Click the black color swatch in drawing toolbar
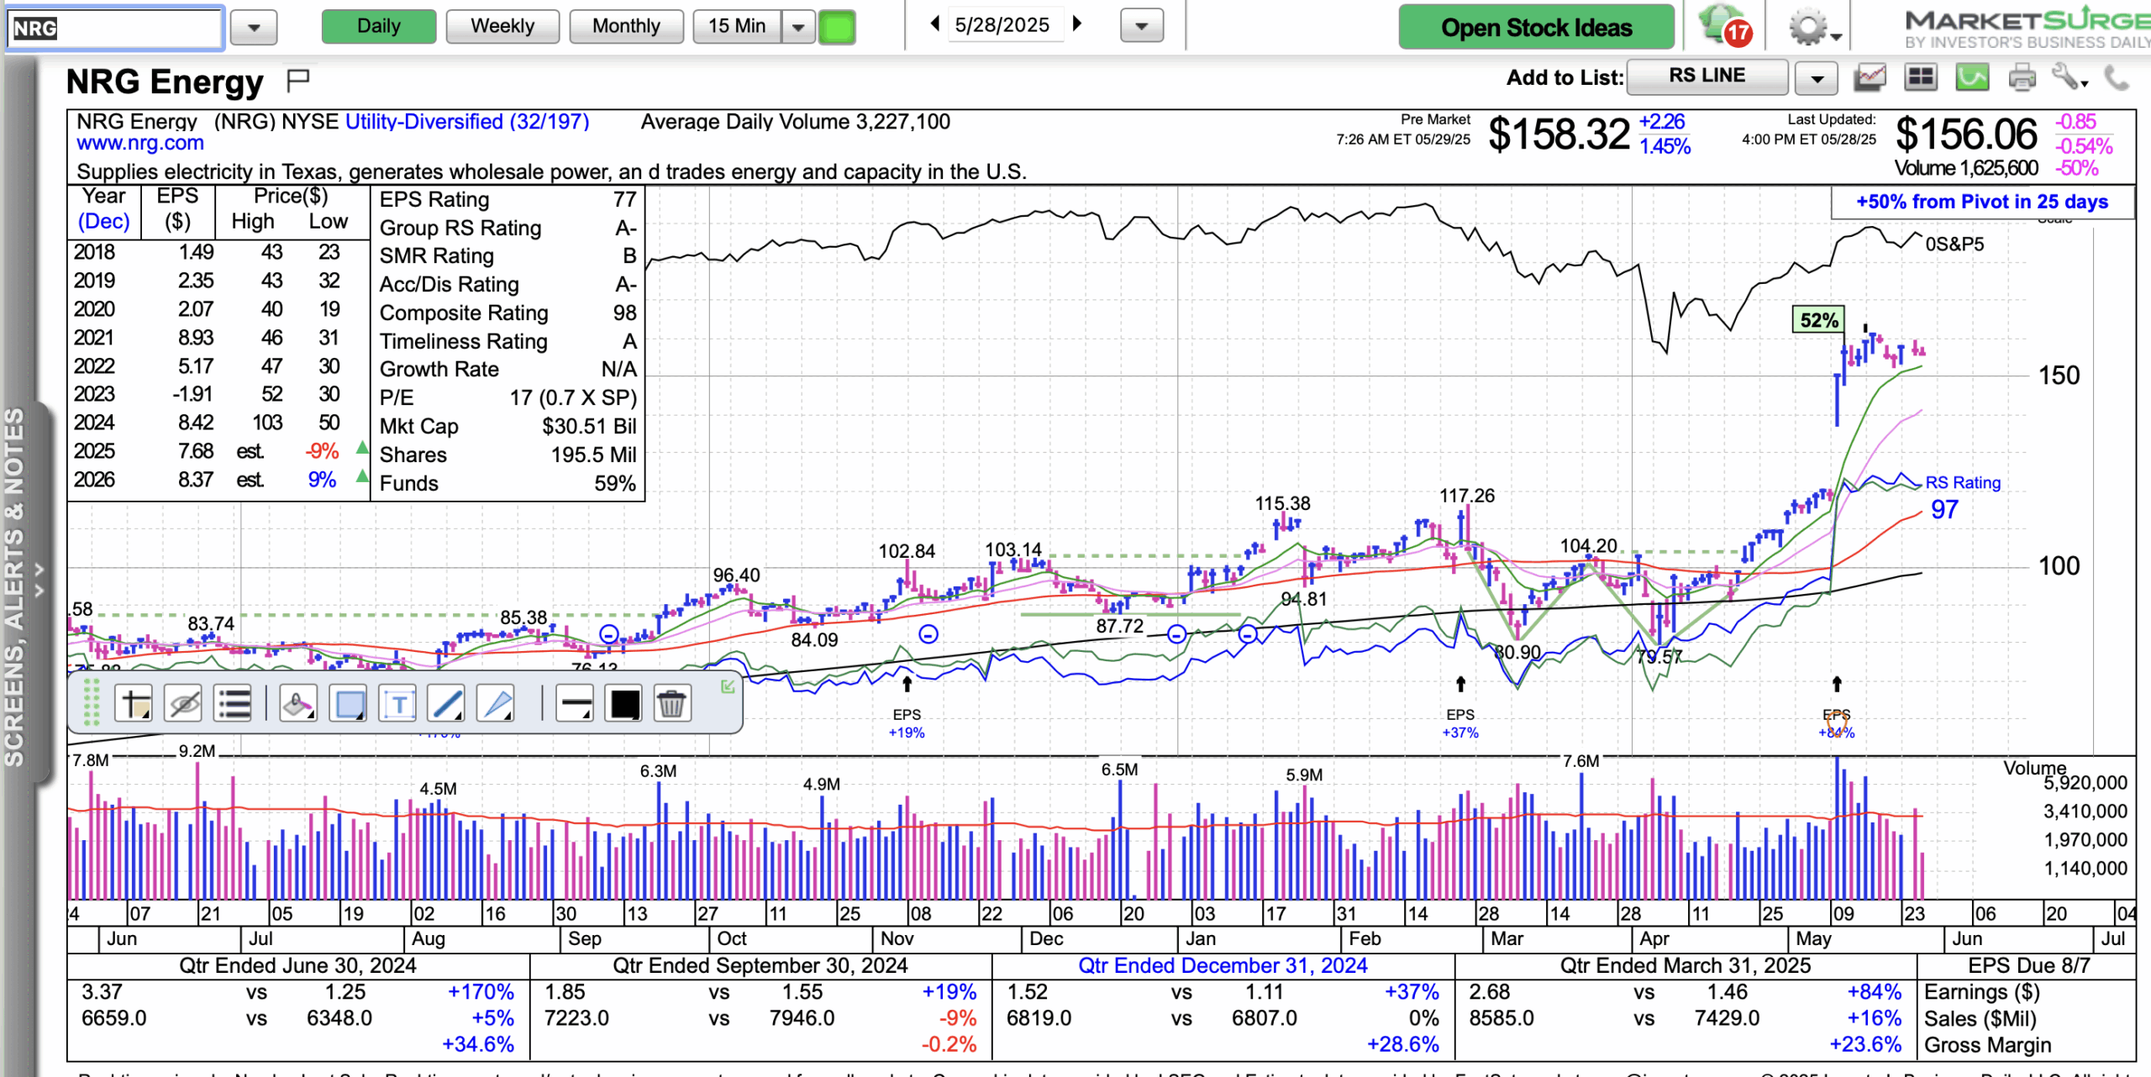The image size is (2151, 1077). click(624, 704)
